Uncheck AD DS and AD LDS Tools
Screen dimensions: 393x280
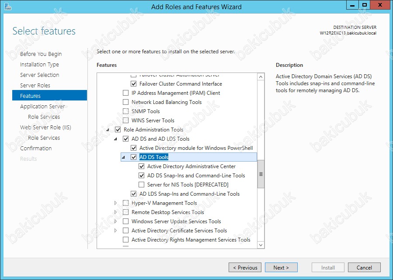click(125, 139)
